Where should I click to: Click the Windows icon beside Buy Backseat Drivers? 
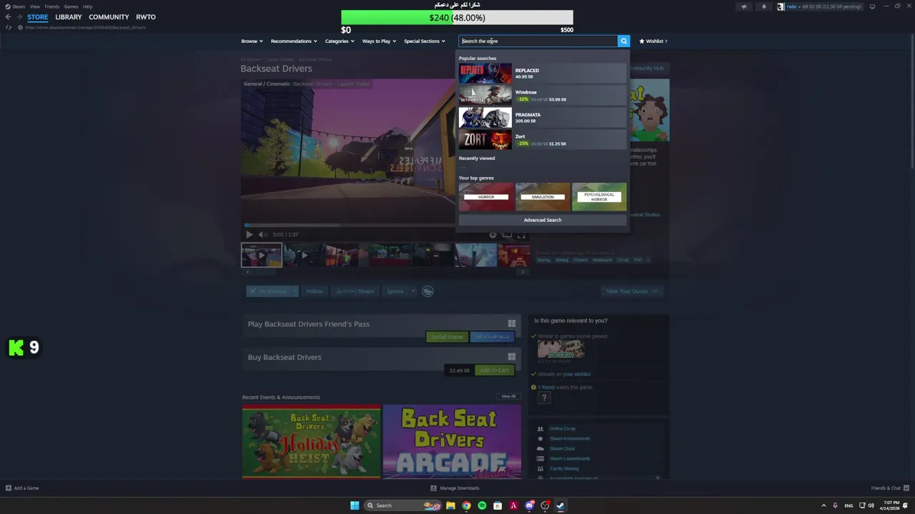(x=511, y=357)
